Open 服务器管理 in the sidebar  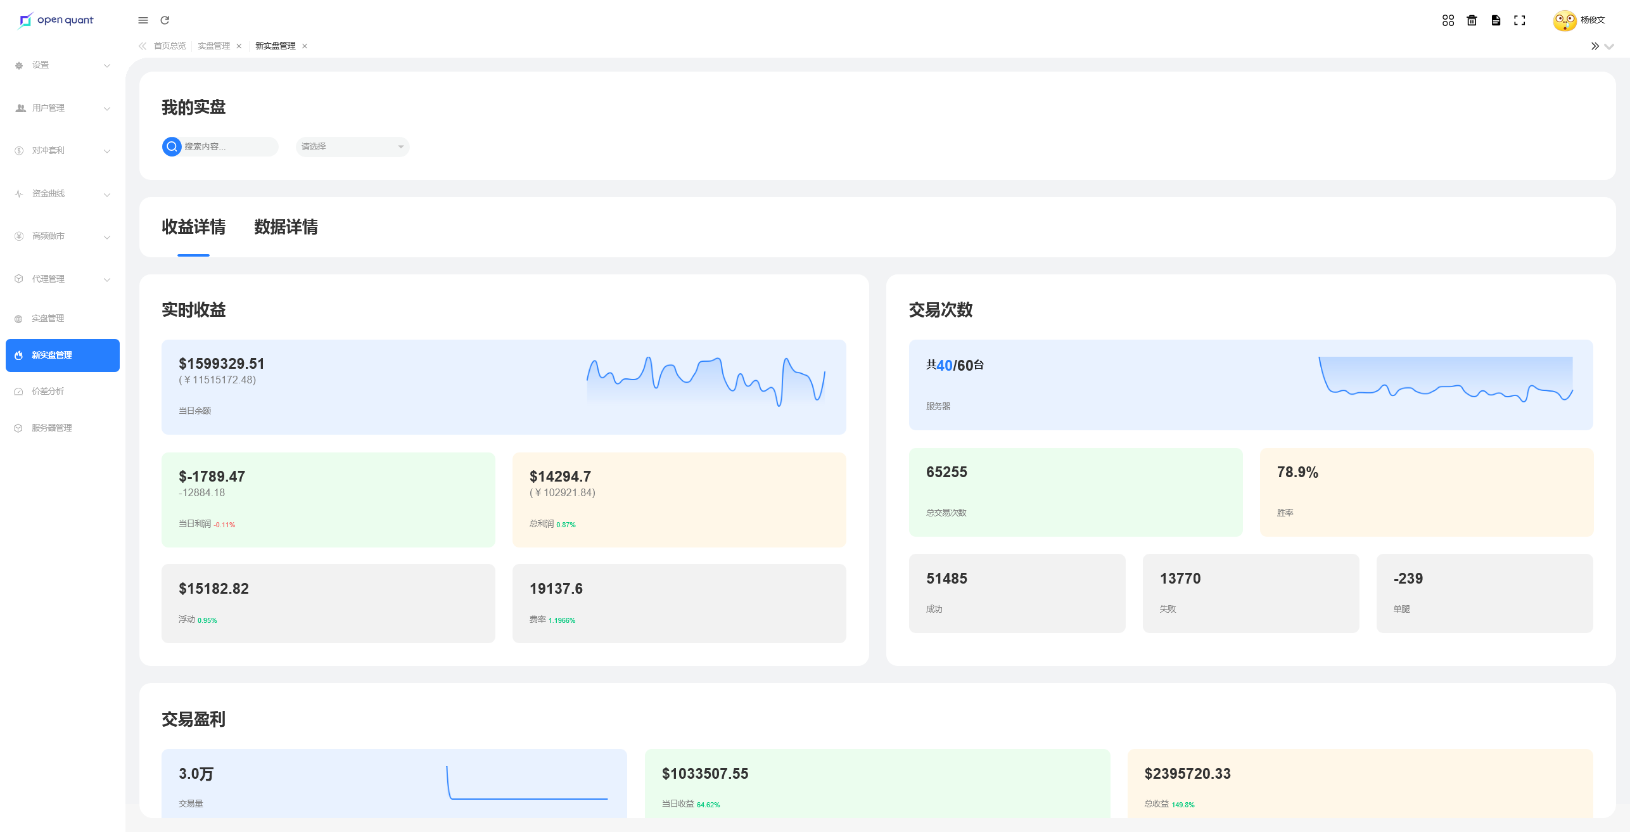point(52,428)
